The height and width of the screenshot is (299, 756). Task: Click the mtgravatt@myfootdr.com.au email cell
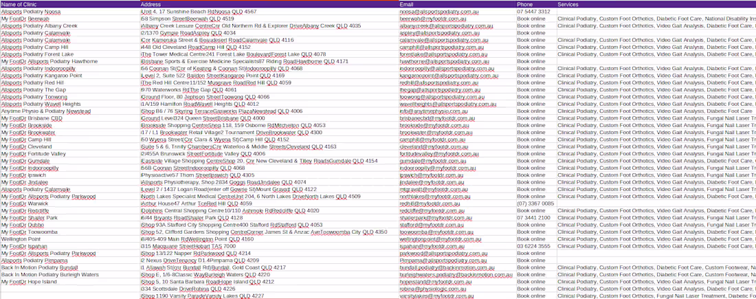458,190
